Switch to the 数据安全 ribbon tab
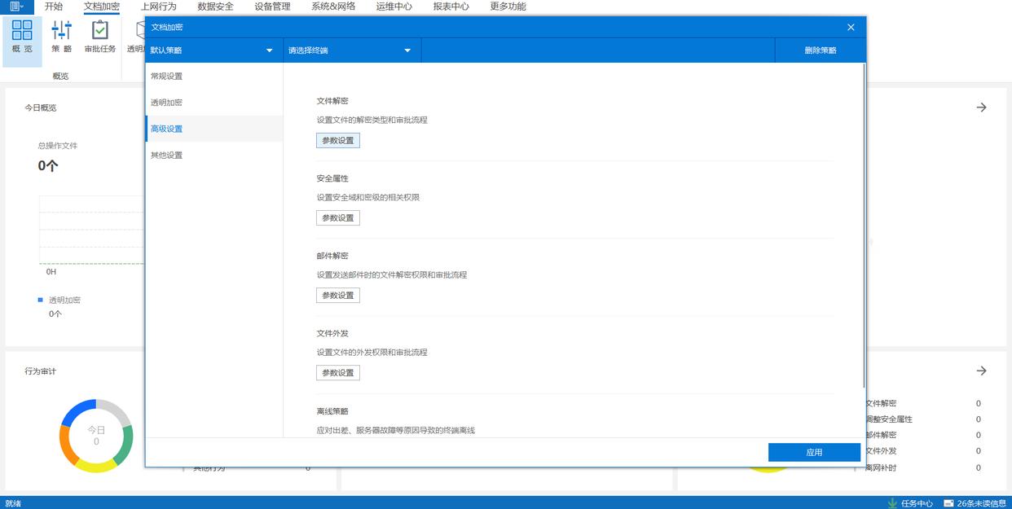 pos(215,7)
